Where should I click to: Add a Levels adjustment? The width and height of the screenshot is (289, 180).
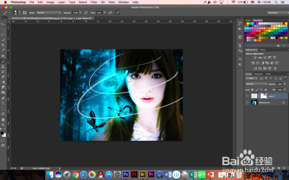[260, 58]
